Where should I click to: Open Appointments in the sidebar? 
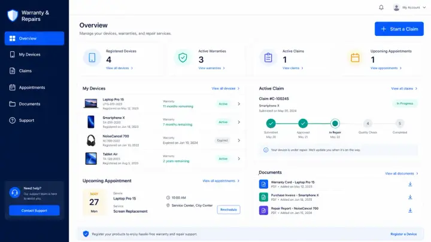click(34, 87)
